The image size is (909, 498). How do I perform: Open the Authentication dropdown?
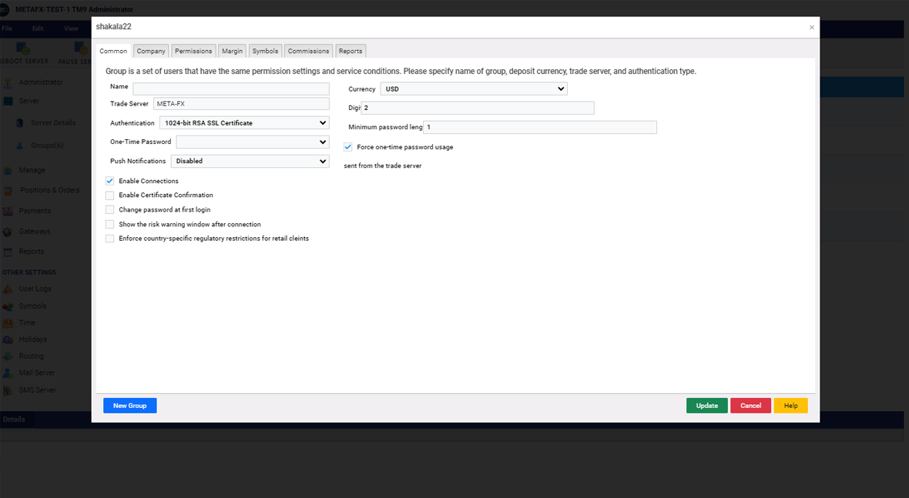[x=244, y=122]
